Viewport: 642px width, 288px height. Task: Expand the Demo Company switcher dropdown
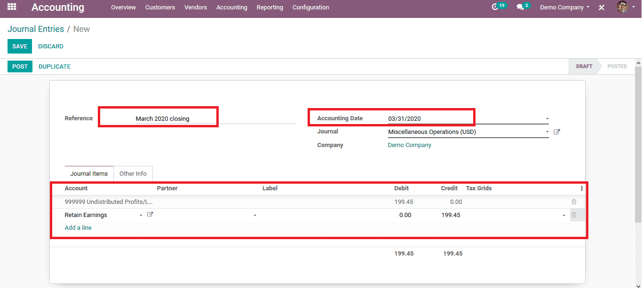564,8
